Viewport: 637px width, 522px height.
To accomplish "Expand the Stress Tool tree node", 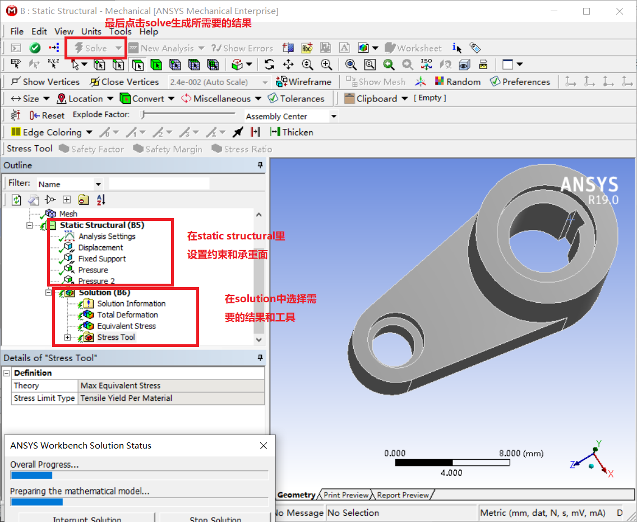I will point(67,338).
